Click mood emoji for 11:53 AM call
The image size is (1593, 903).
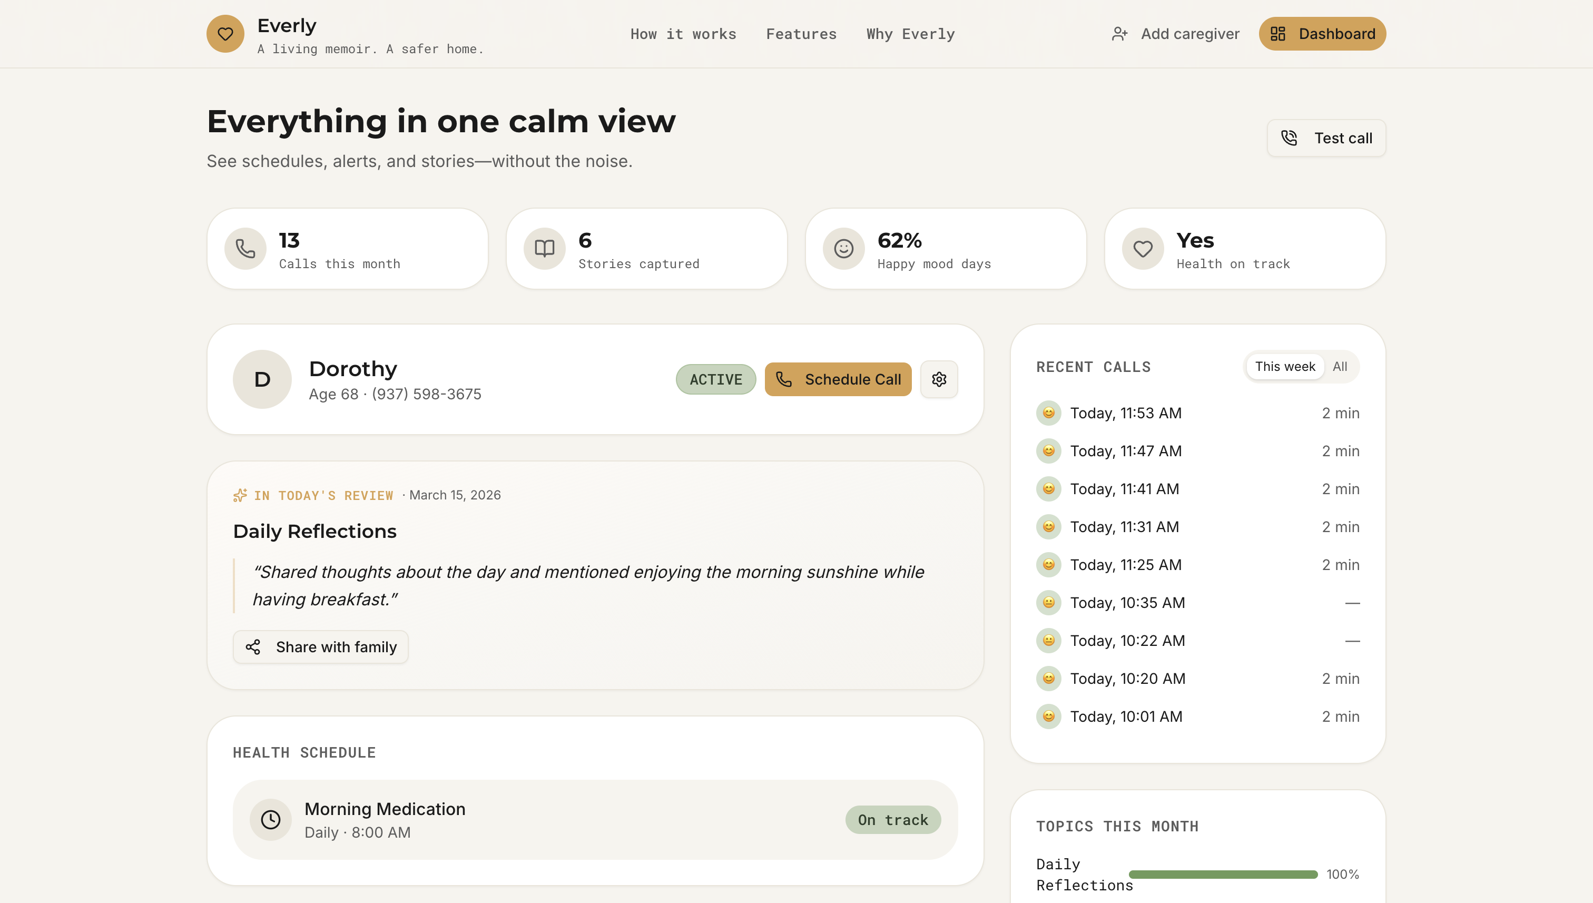point(1048,413)
